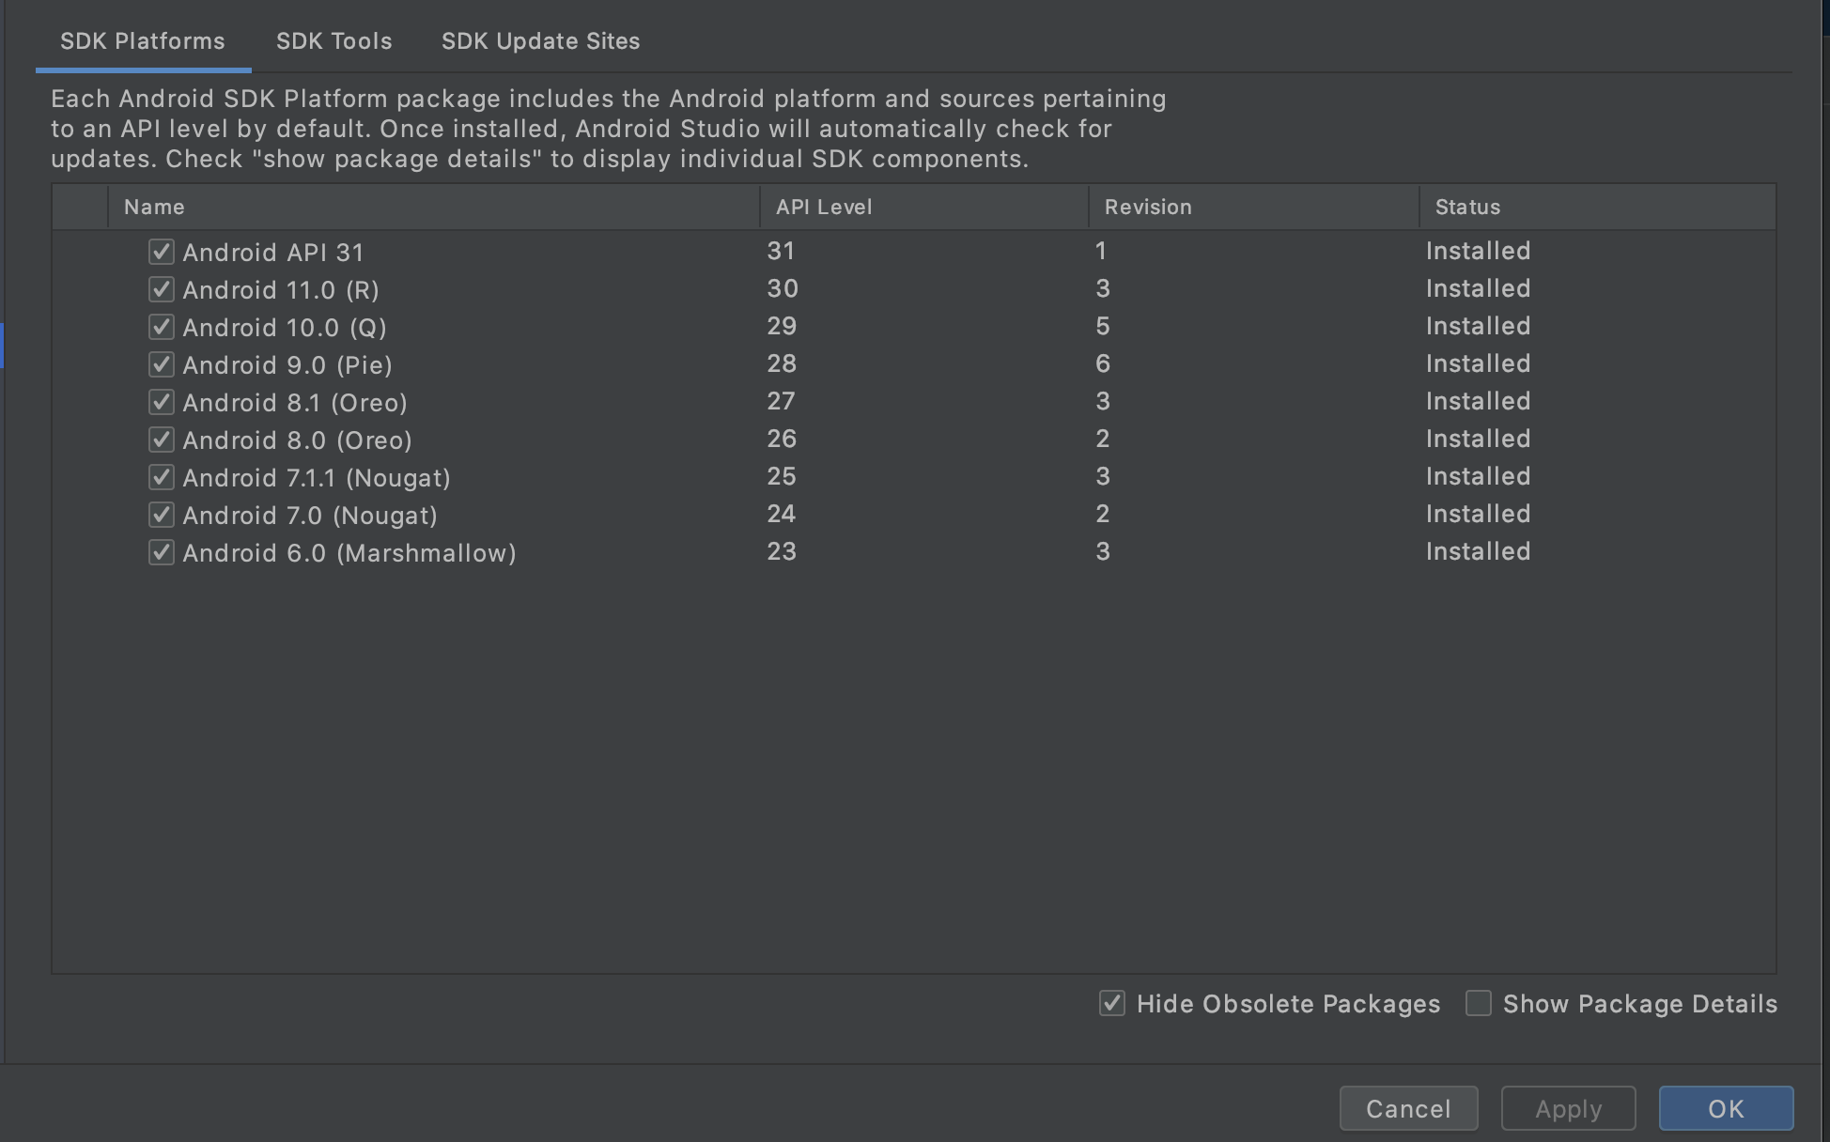Sort table by Name column header
Image resolution: width=1830 pixels, height=1142 pixels.
154,207
